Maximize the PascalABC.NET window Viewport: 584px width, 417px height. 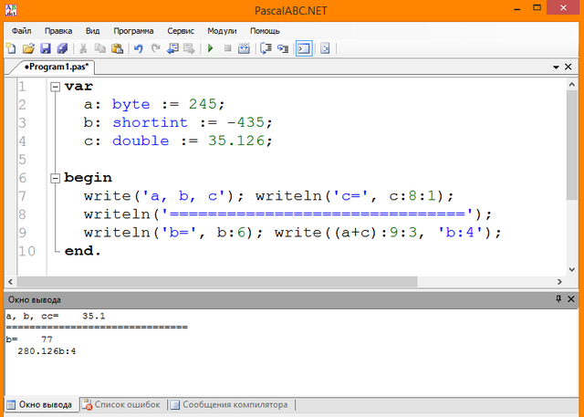point(537,8)
